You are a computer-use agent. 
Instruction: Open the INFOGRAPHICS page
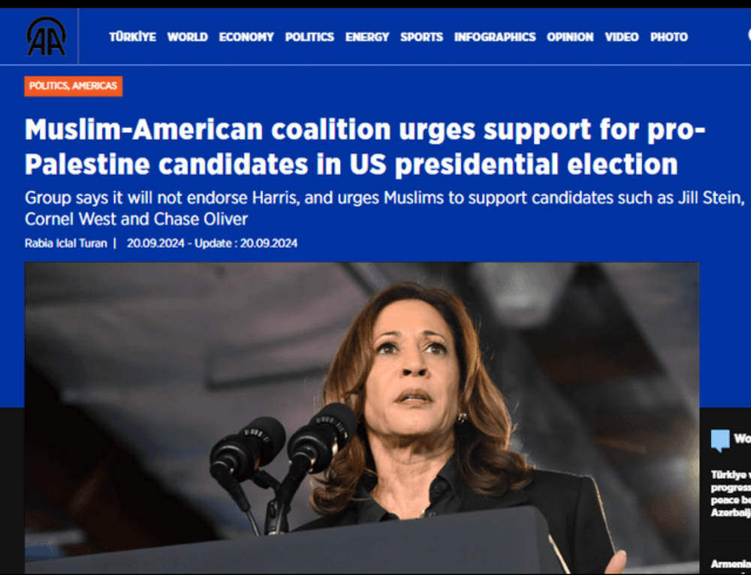point(495,37)
